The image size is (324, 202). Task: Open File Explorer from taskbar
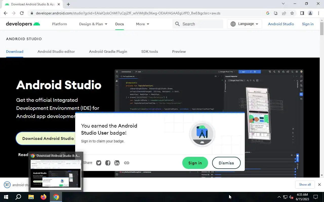(31, 197)
